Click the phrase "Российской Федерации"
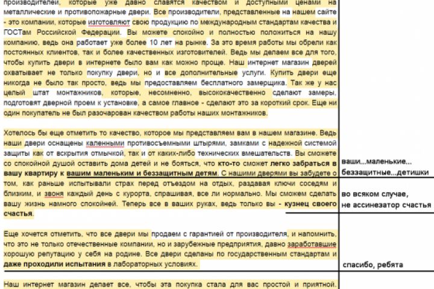Image resolution: width=434 pixels, height=289 pixels. 78,33
